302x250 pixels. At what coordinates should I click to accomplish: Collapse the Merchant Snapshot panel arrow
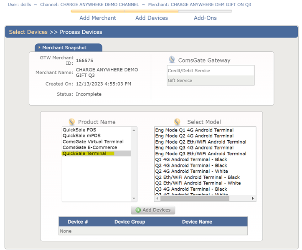(39, 48)
